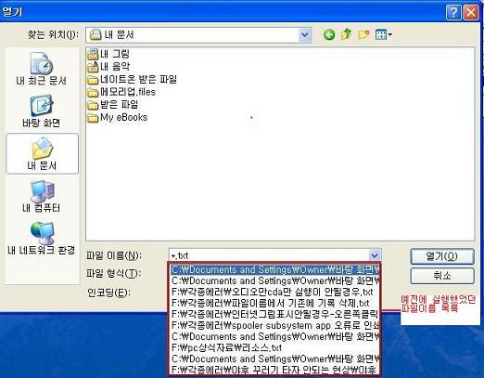This screenshot has height=378, width=484.
Task: Create a new folder icon
Action: click(x=363, y=34)
